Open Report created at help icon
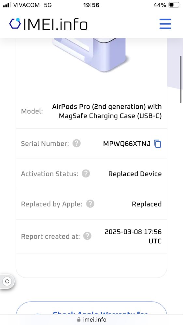Screen dimensions: 183x325 click(87, 236)
